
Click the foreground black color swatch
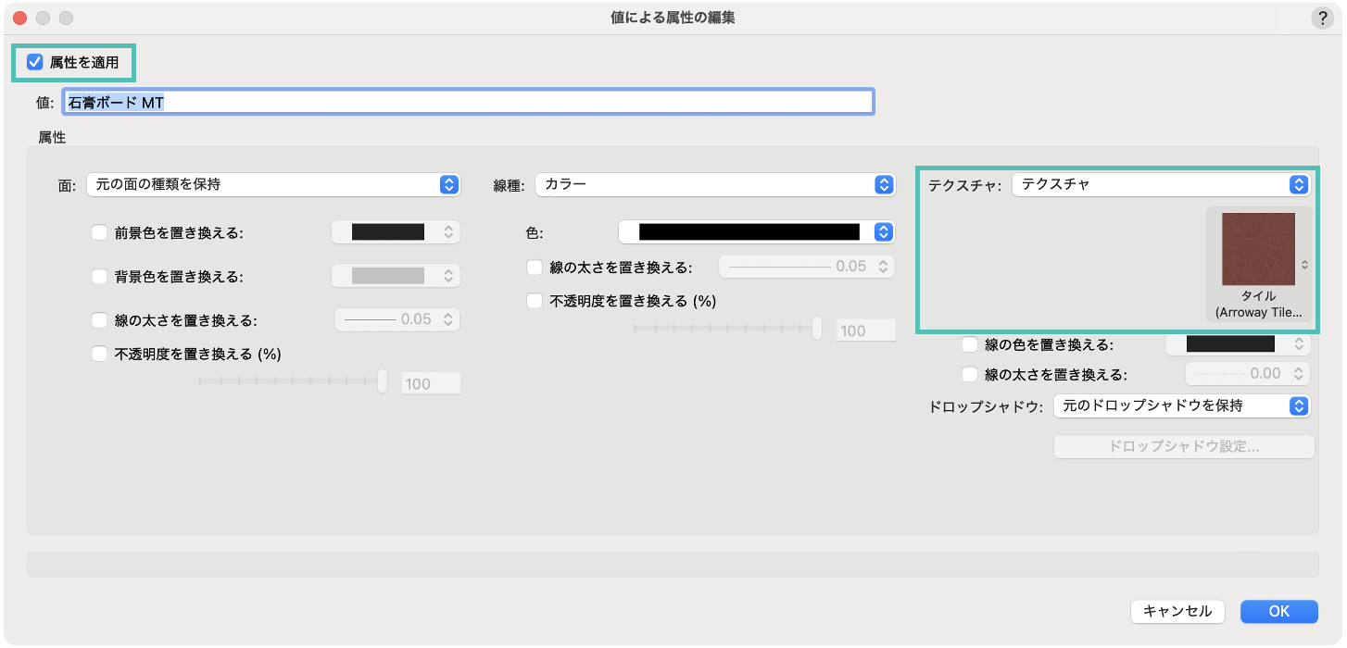click(388, 232)
